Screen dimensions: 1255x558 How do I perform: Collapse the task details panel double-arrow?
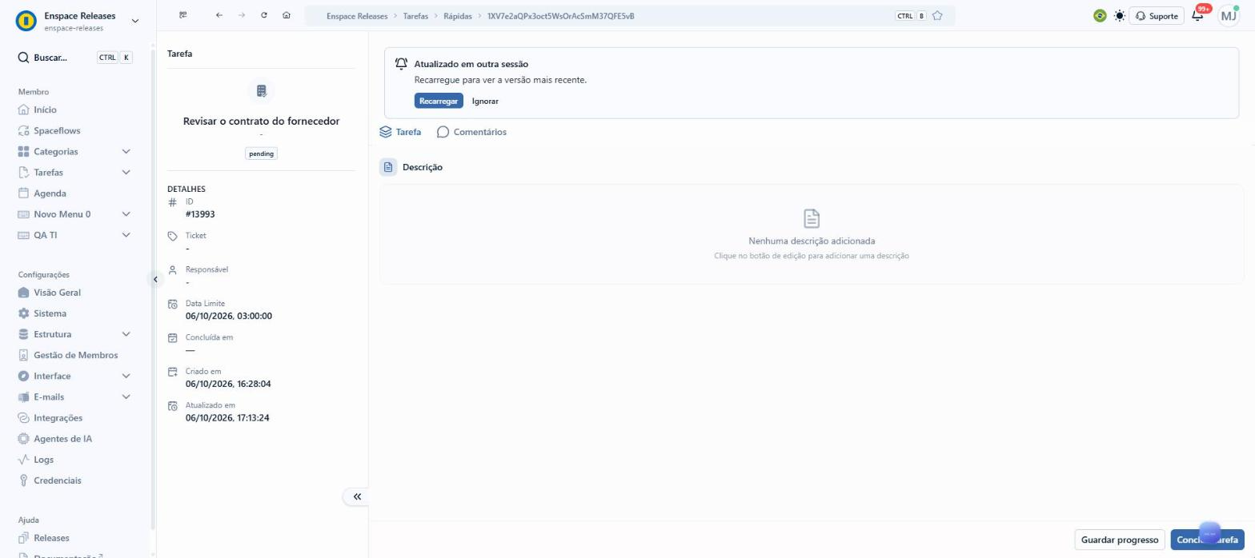(357, 496)
